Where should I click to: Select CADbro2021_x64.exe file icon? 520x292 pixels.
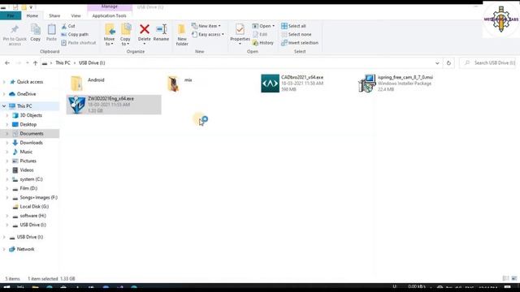point(270,83)
